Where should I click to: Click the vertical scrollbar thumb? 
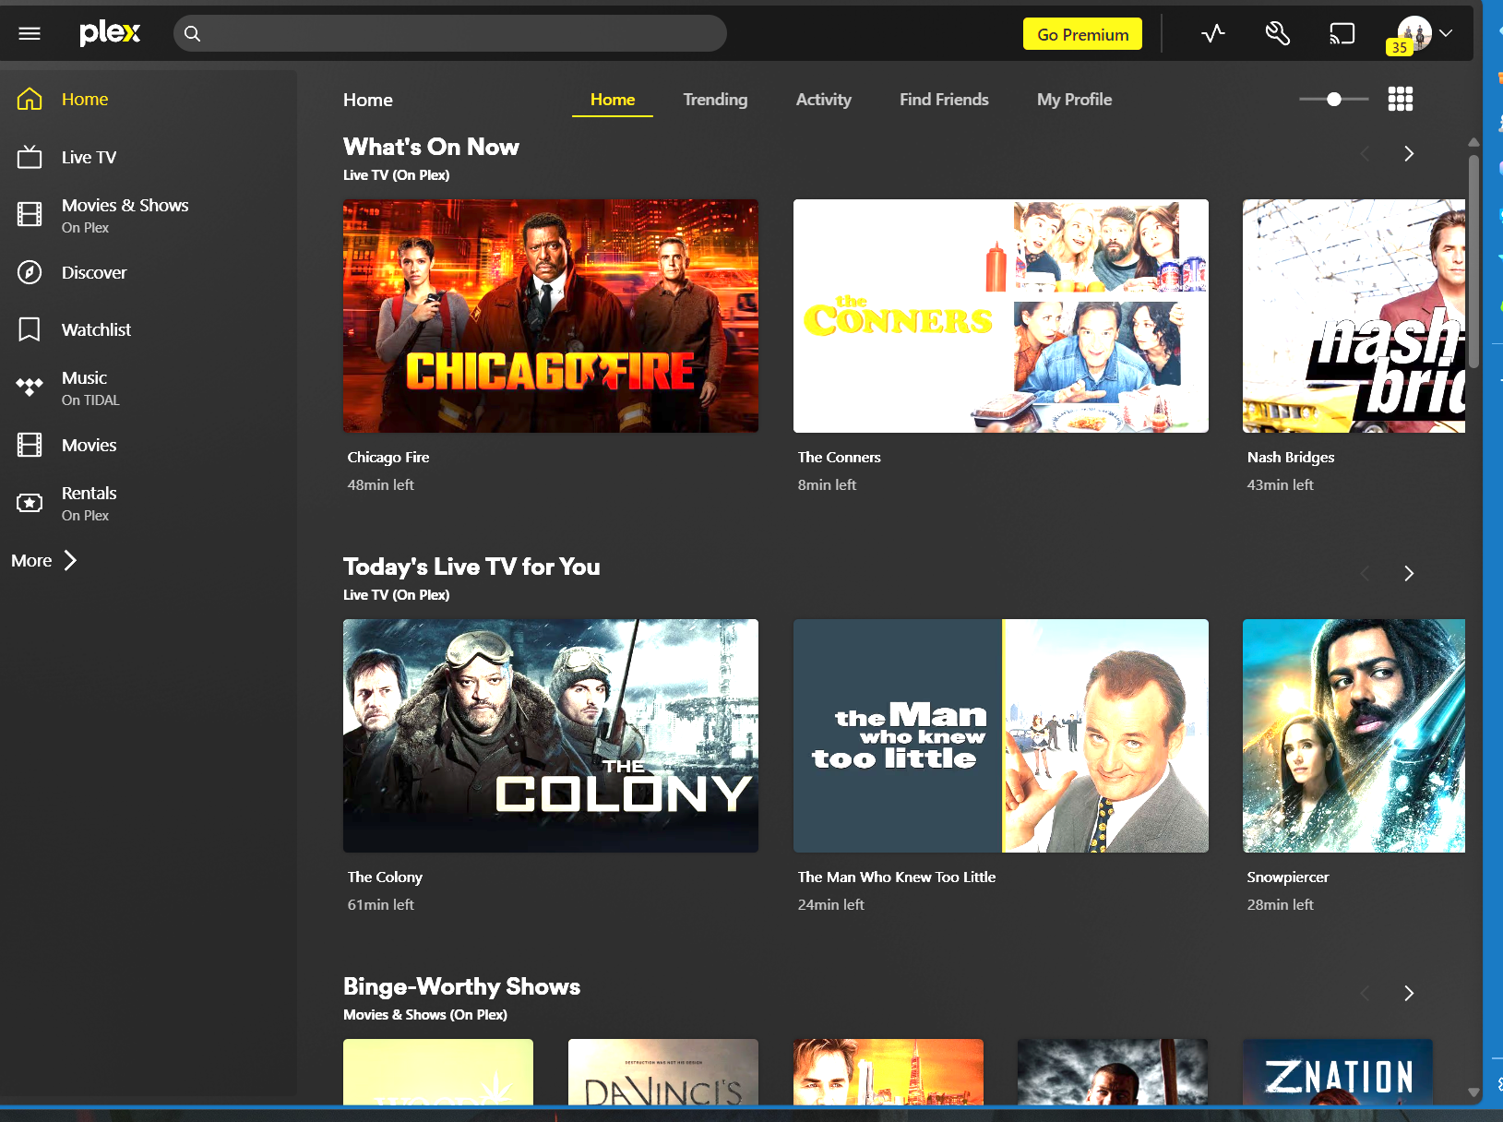click(x=1474, y=261)
